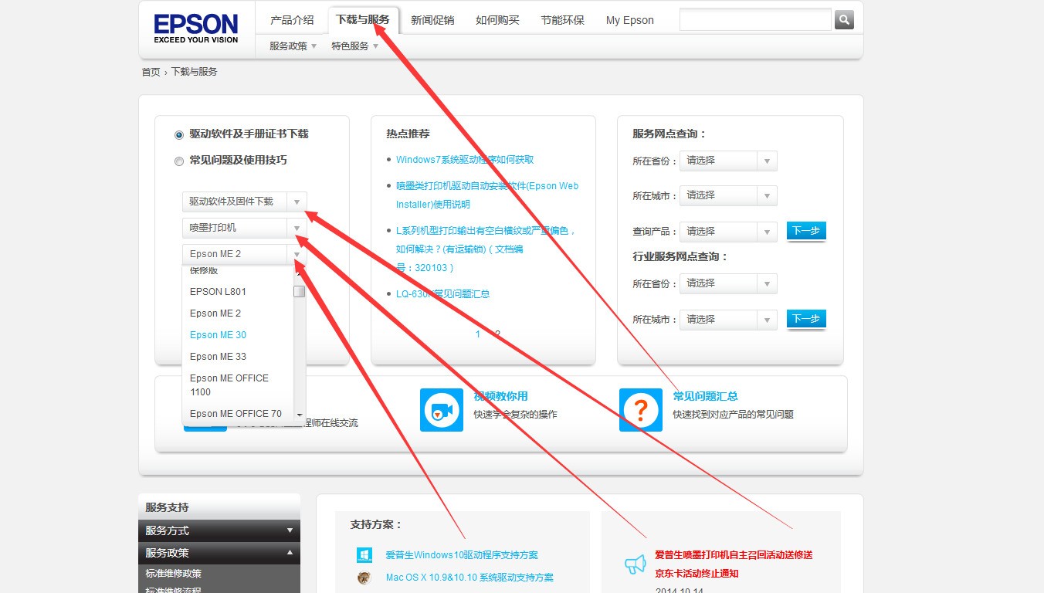Image resolution: width=1044 pixels, height=593 pixels.
Task: Click 下一步 button next to 查询产品
Action: [x=806, y=231]
